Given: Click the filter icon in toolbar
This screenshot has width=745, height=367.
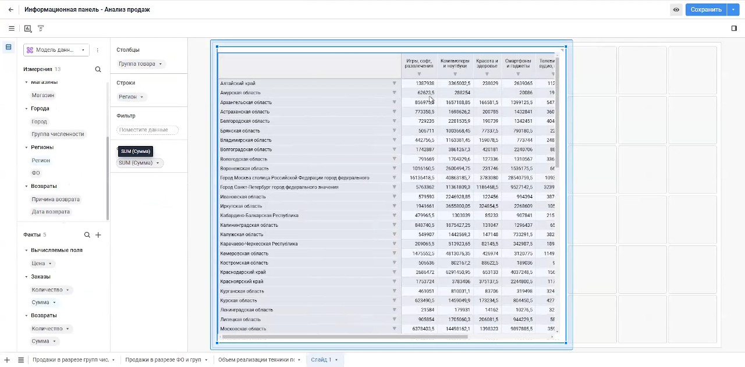Looking at the screenshot, I should coord(41,28).
